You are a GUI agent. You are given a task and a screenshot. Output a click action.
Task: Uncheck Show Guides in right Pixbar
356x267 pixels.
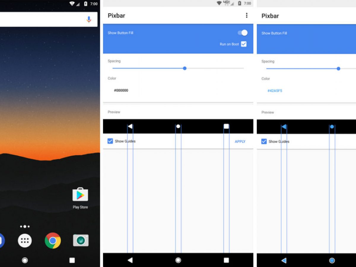click(x=264, y=141)
